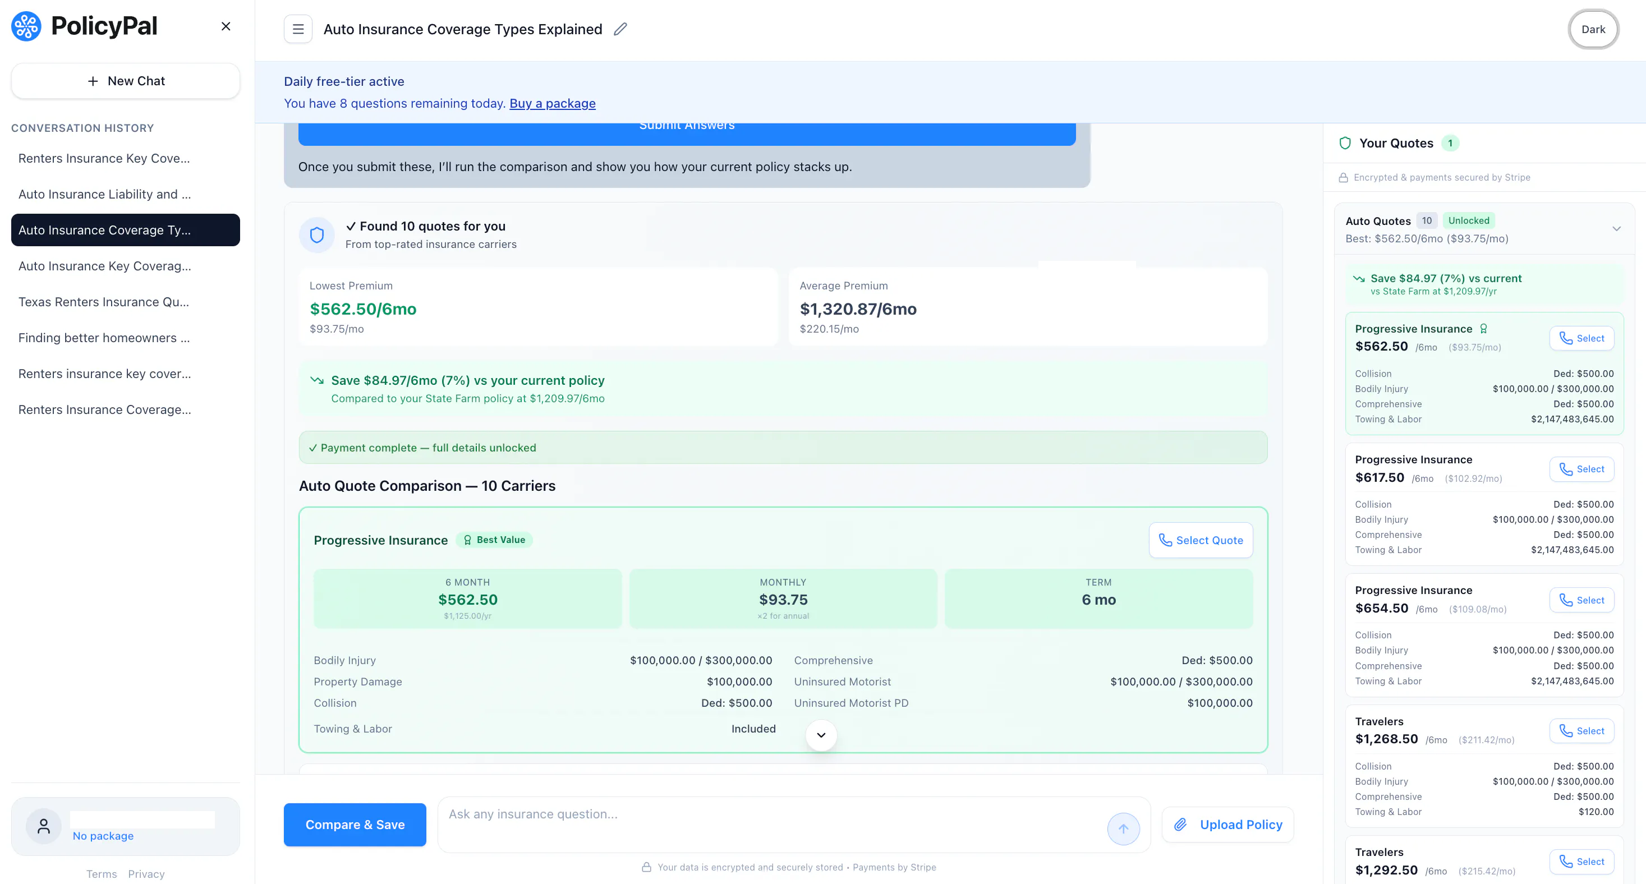
Task: Select the $562.50 Progressive quote in sidebar
Action: [1581, 339]
